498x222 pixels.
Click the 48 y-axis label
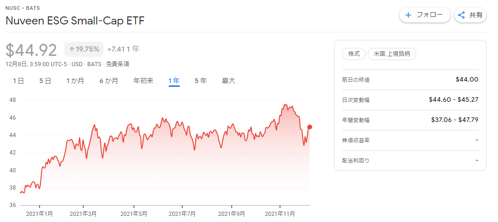[13, 100]
